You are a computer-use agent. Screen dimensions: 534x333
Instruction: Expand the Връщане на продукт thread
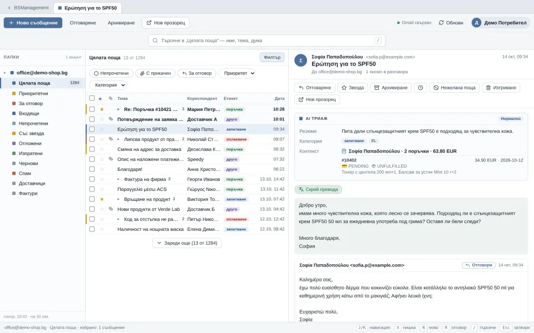(118, 199)
